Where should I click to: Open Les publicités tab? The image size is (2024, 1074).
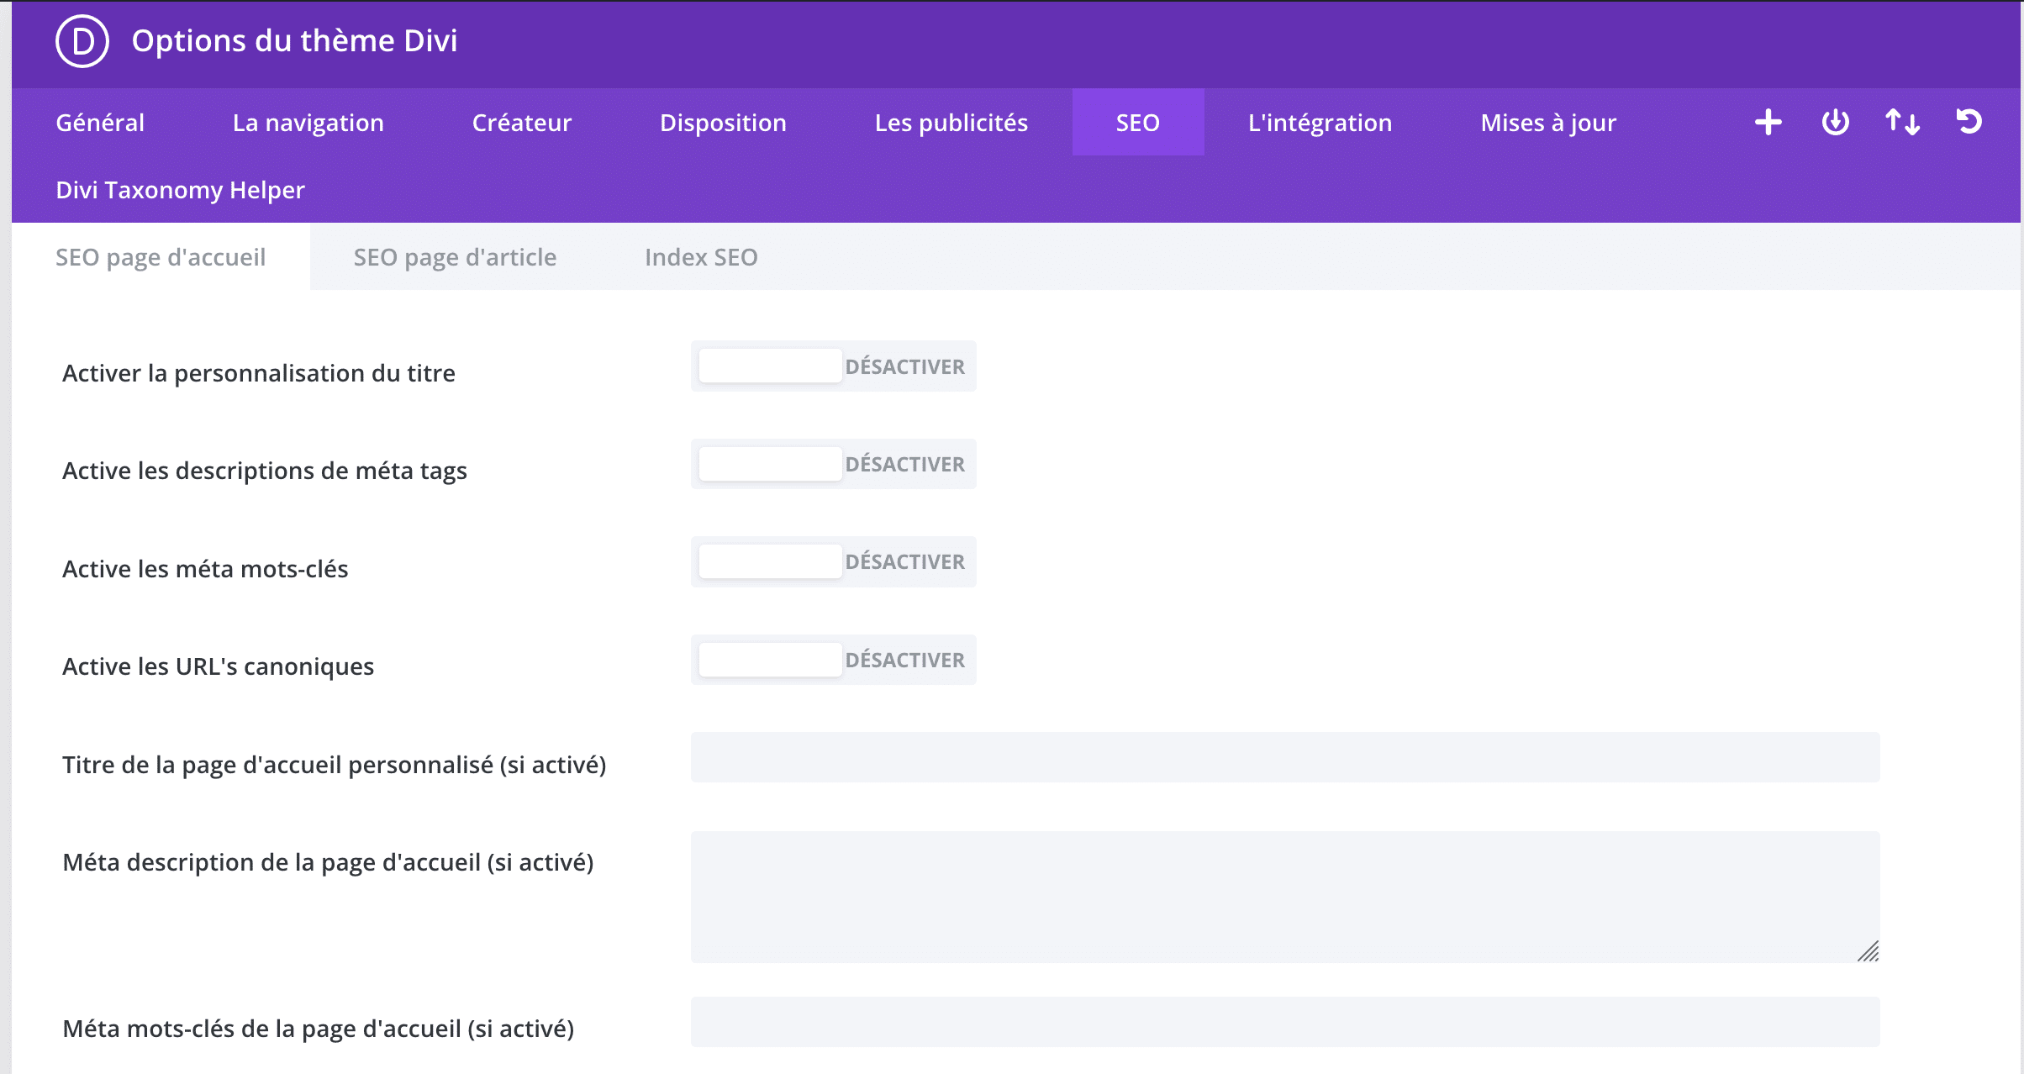951,123
